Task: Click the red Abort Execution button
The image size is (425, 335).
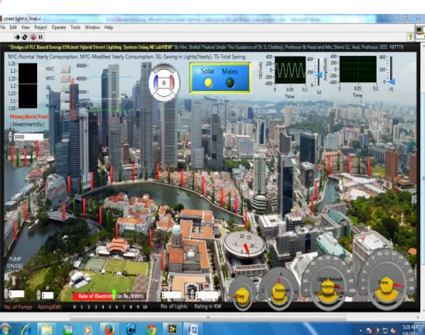Action: 33,37
